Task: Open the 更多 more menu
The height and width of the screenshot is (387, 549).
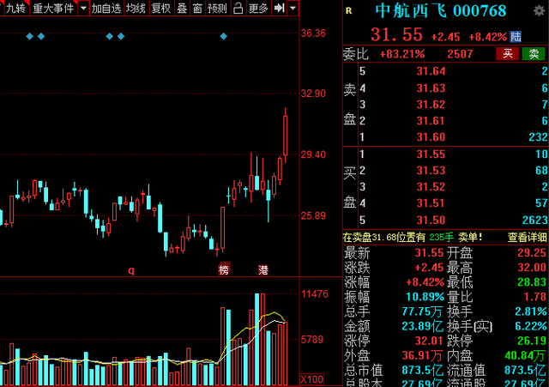Action: (x=258, y=8)
